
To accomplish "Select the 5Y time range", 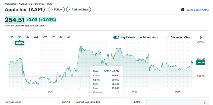I will (x=61, y=37).
